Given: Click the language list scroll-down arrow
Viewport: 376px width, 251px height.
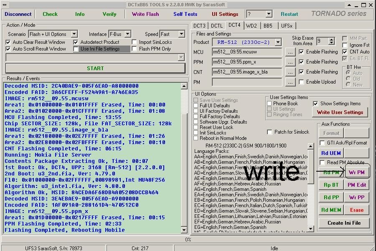Looking at the screenshot, I should pyautogui.click(x=310, y=229).
